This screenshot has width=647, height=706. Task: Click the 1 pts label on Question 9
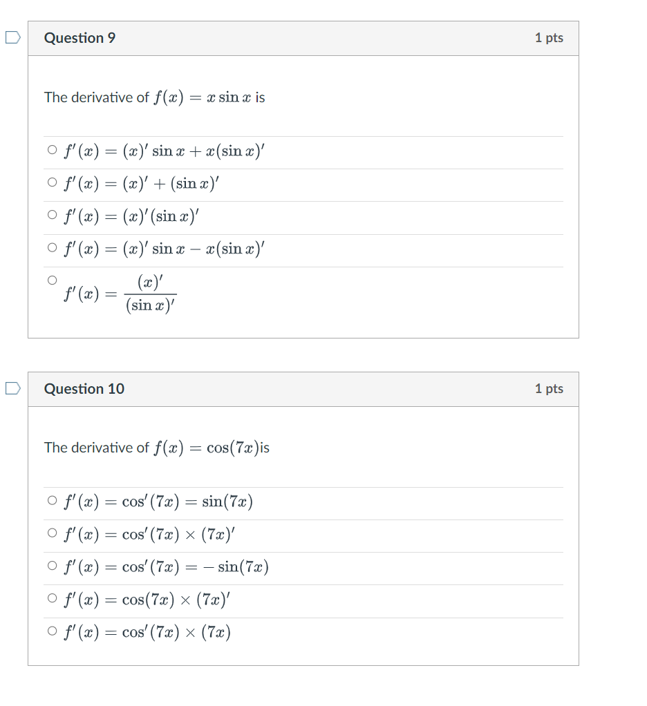549,38
